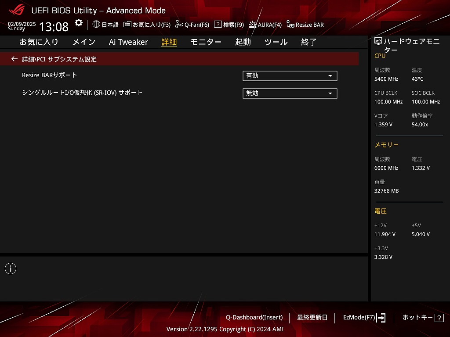Image resolution: width=450 pixels, height=337 pixels.
Task: Click Q-Dashboard(Insert) button
Action: (x=254, y=318)
